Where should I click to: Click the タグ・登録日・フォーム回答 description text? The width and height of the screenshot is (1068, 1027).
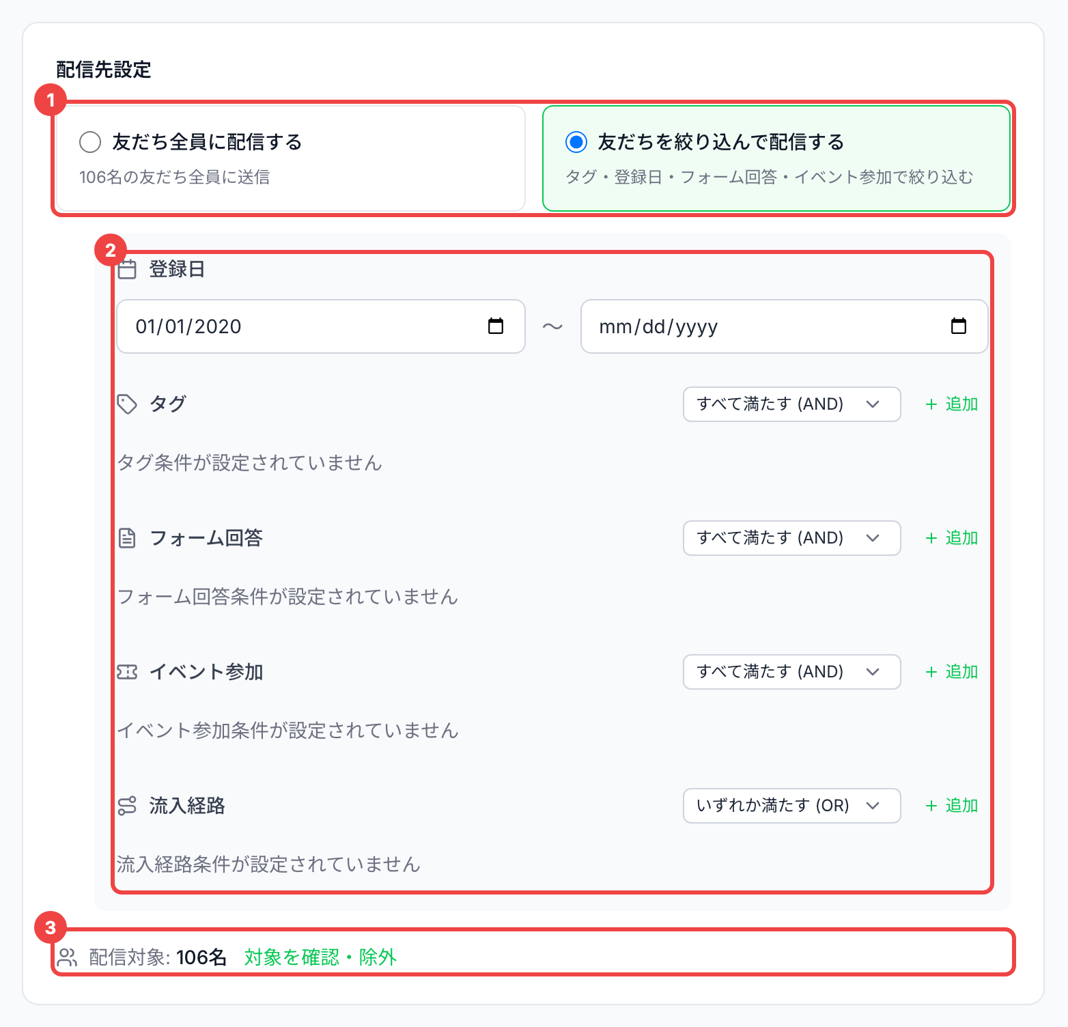(x=770, y=178)
